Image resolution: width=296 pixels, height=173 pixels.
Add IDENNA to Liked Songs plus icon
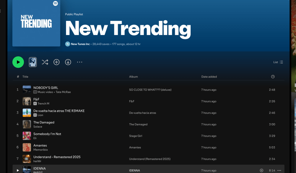pyautogui.click(x=261, y=170)
